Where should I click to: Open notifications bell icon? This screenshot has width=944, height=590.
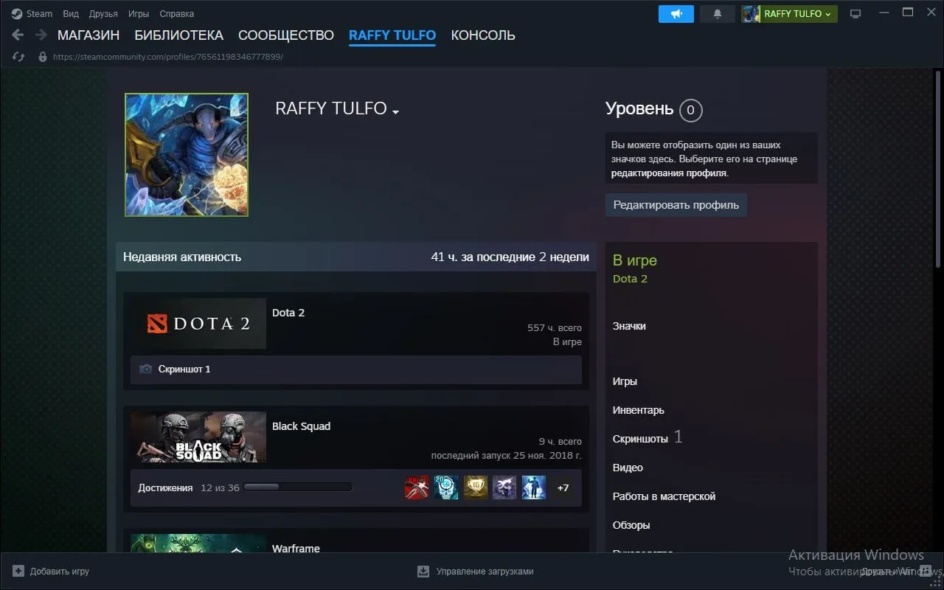(x=717, y=13)
